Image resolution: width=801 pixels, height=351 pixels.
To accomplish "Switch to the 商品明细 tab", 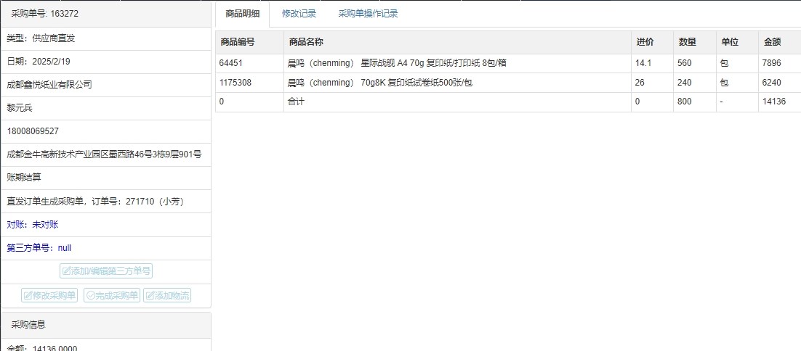I will (243, 14).
